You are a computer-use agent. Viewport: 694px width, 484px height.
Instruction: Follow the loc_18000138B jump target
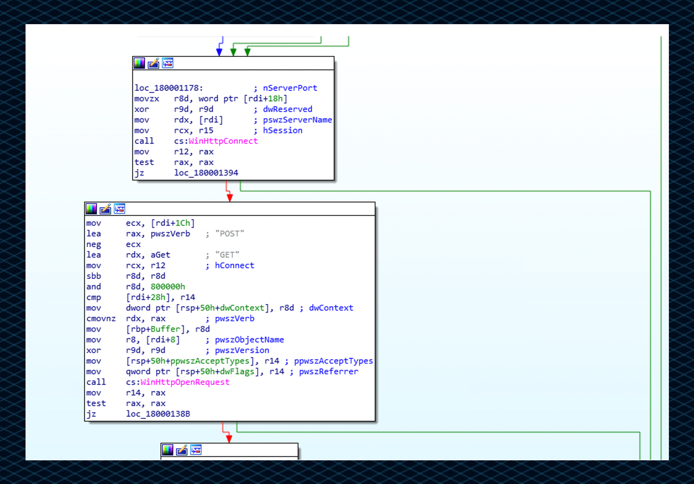point(158,414)
